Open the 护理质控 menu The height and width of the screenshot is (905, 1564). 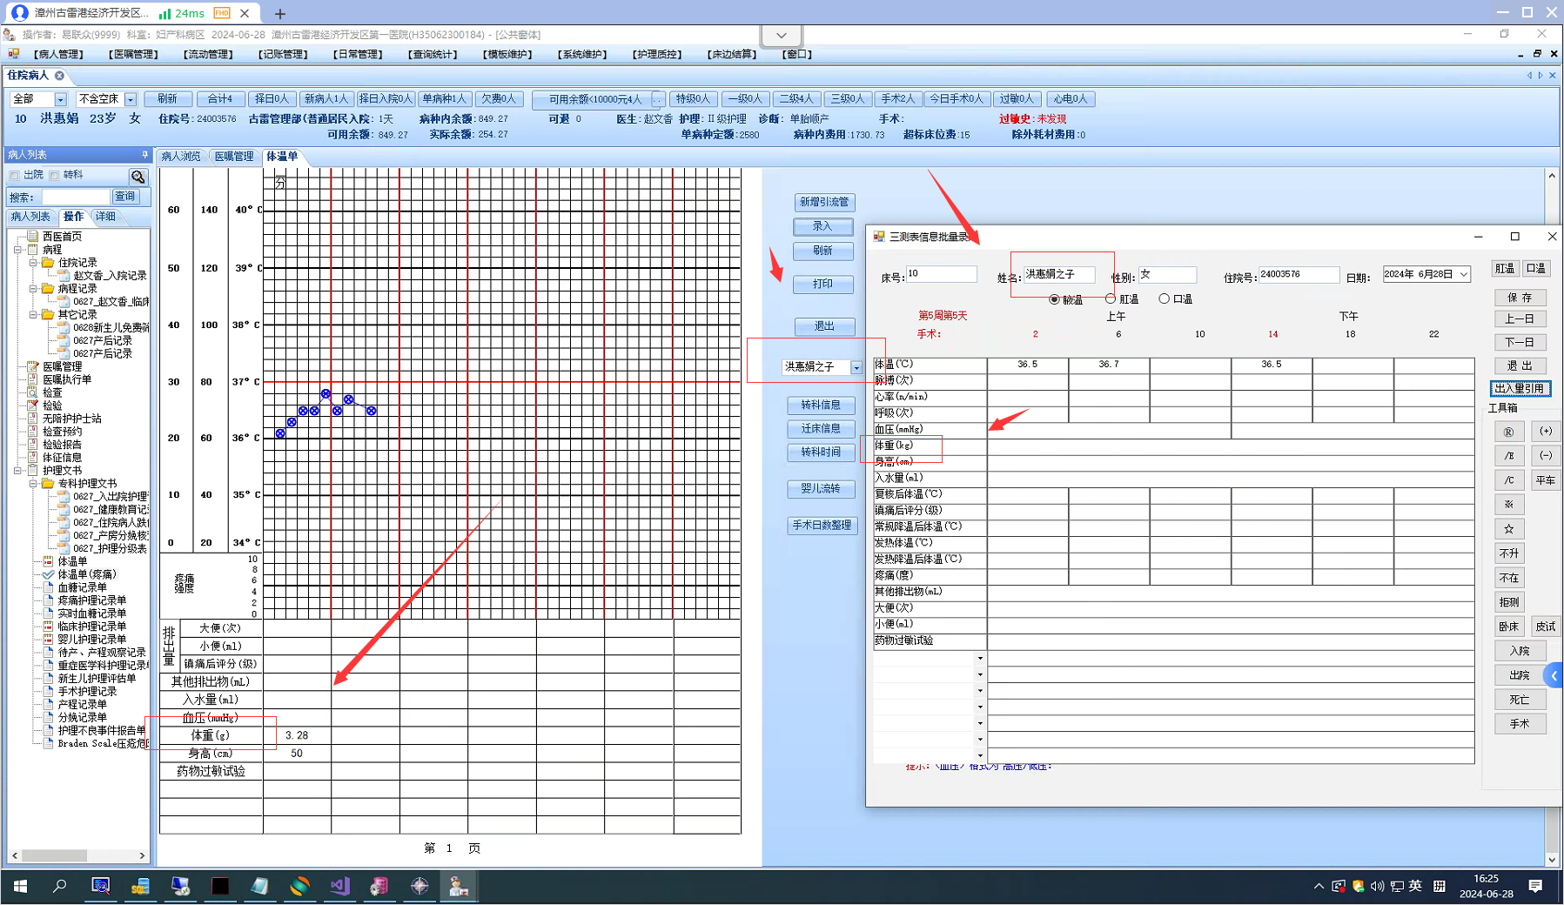pos(657,54)
